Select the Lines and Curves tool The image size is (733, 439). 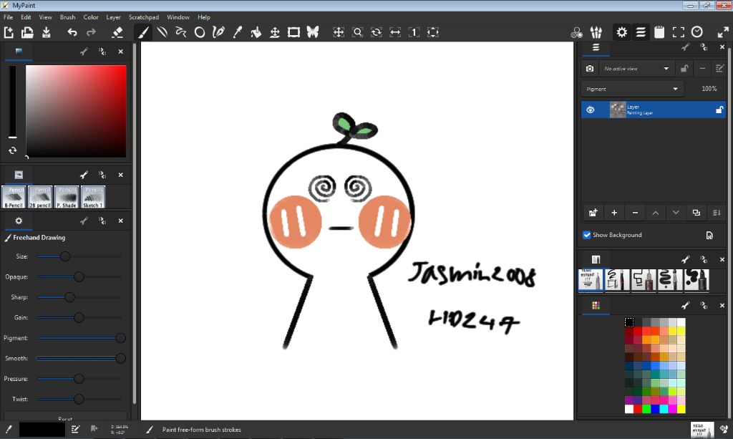(162, 32)
